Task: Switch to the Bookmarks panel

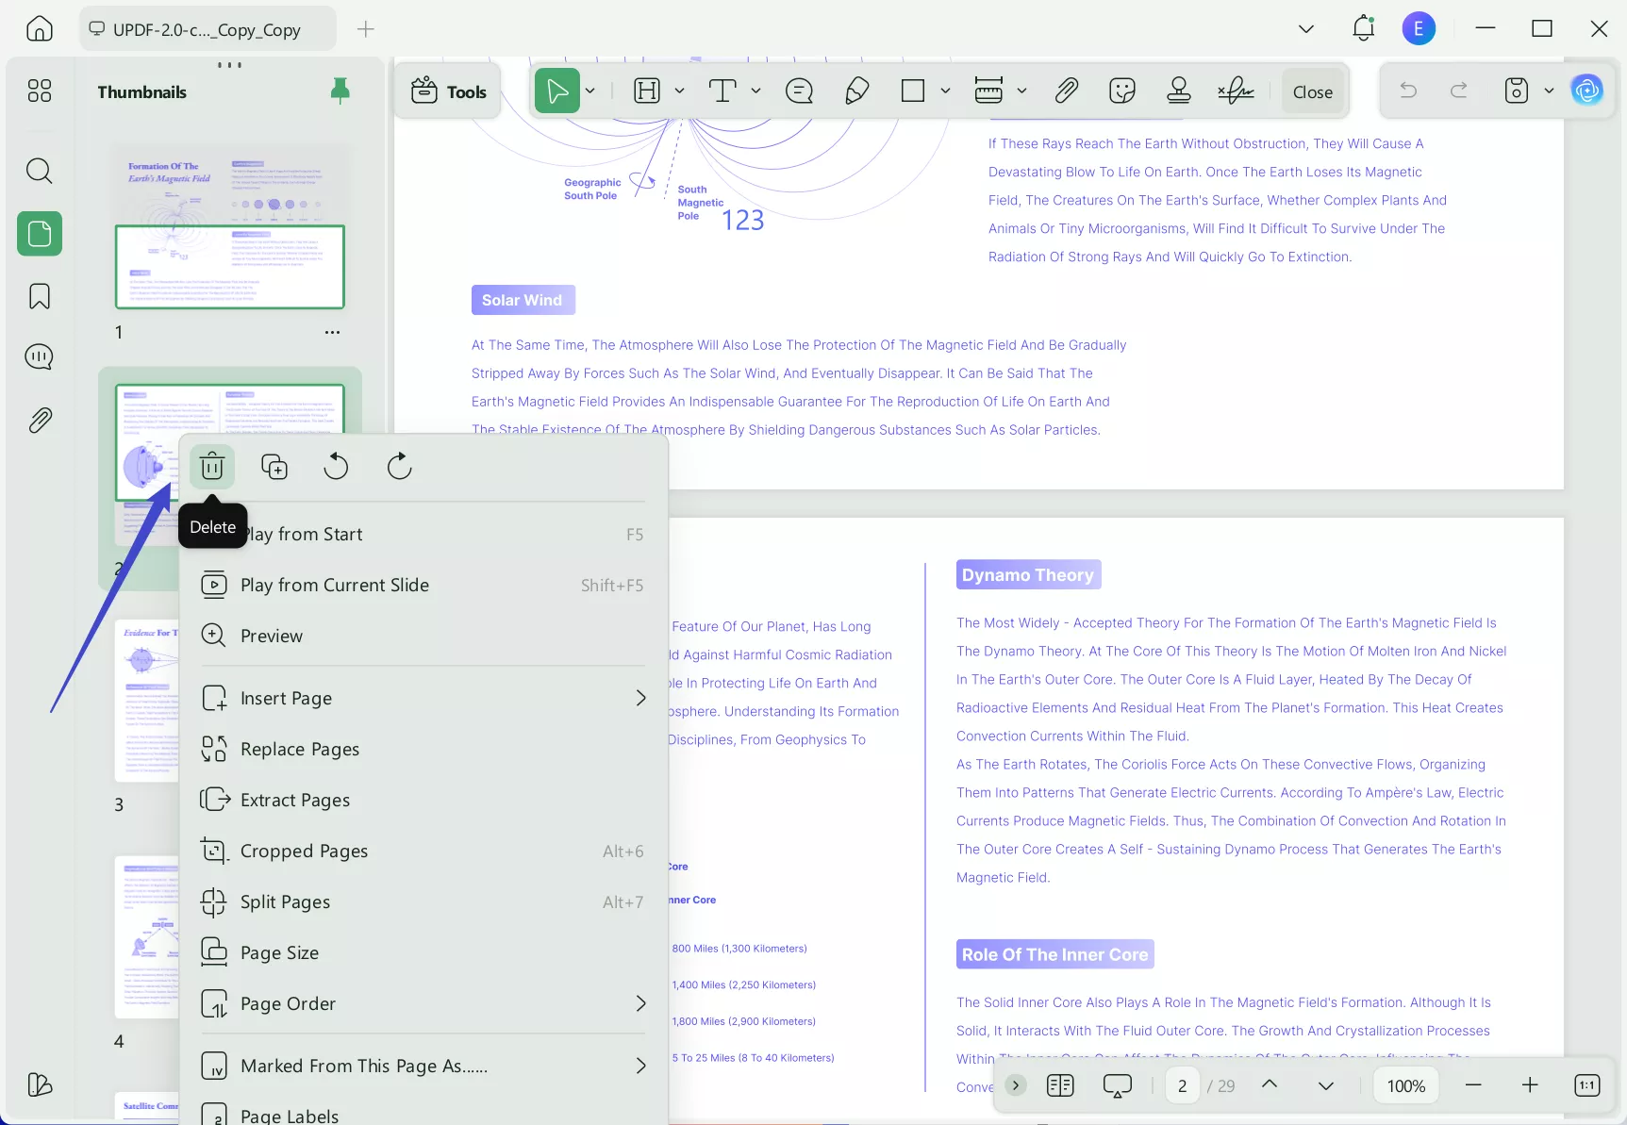Action: [39, 295]
